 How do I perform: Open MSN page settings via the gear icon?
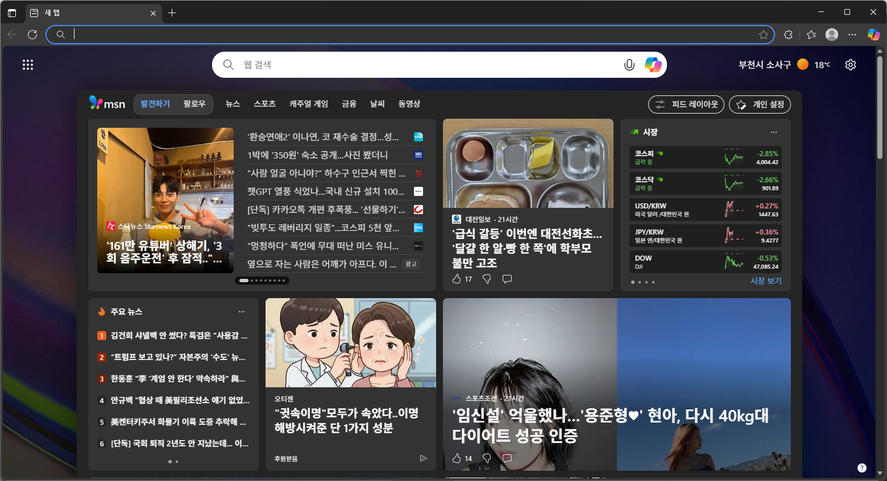tap(850, 65)
